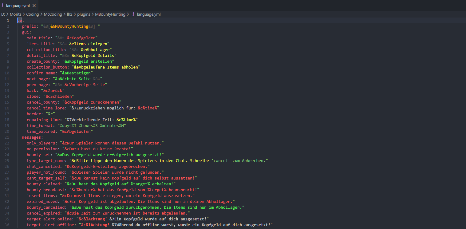Screen dimensions: 466x229
Task: Close the language.yml tab
Action: click(x=34, y=6)
